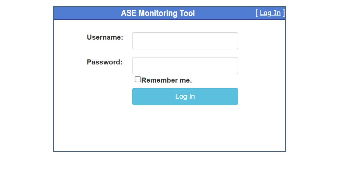Follow the bracketed Log In hyperlink
The height and width of the screenshot is (188, 342).
point(270,13)
